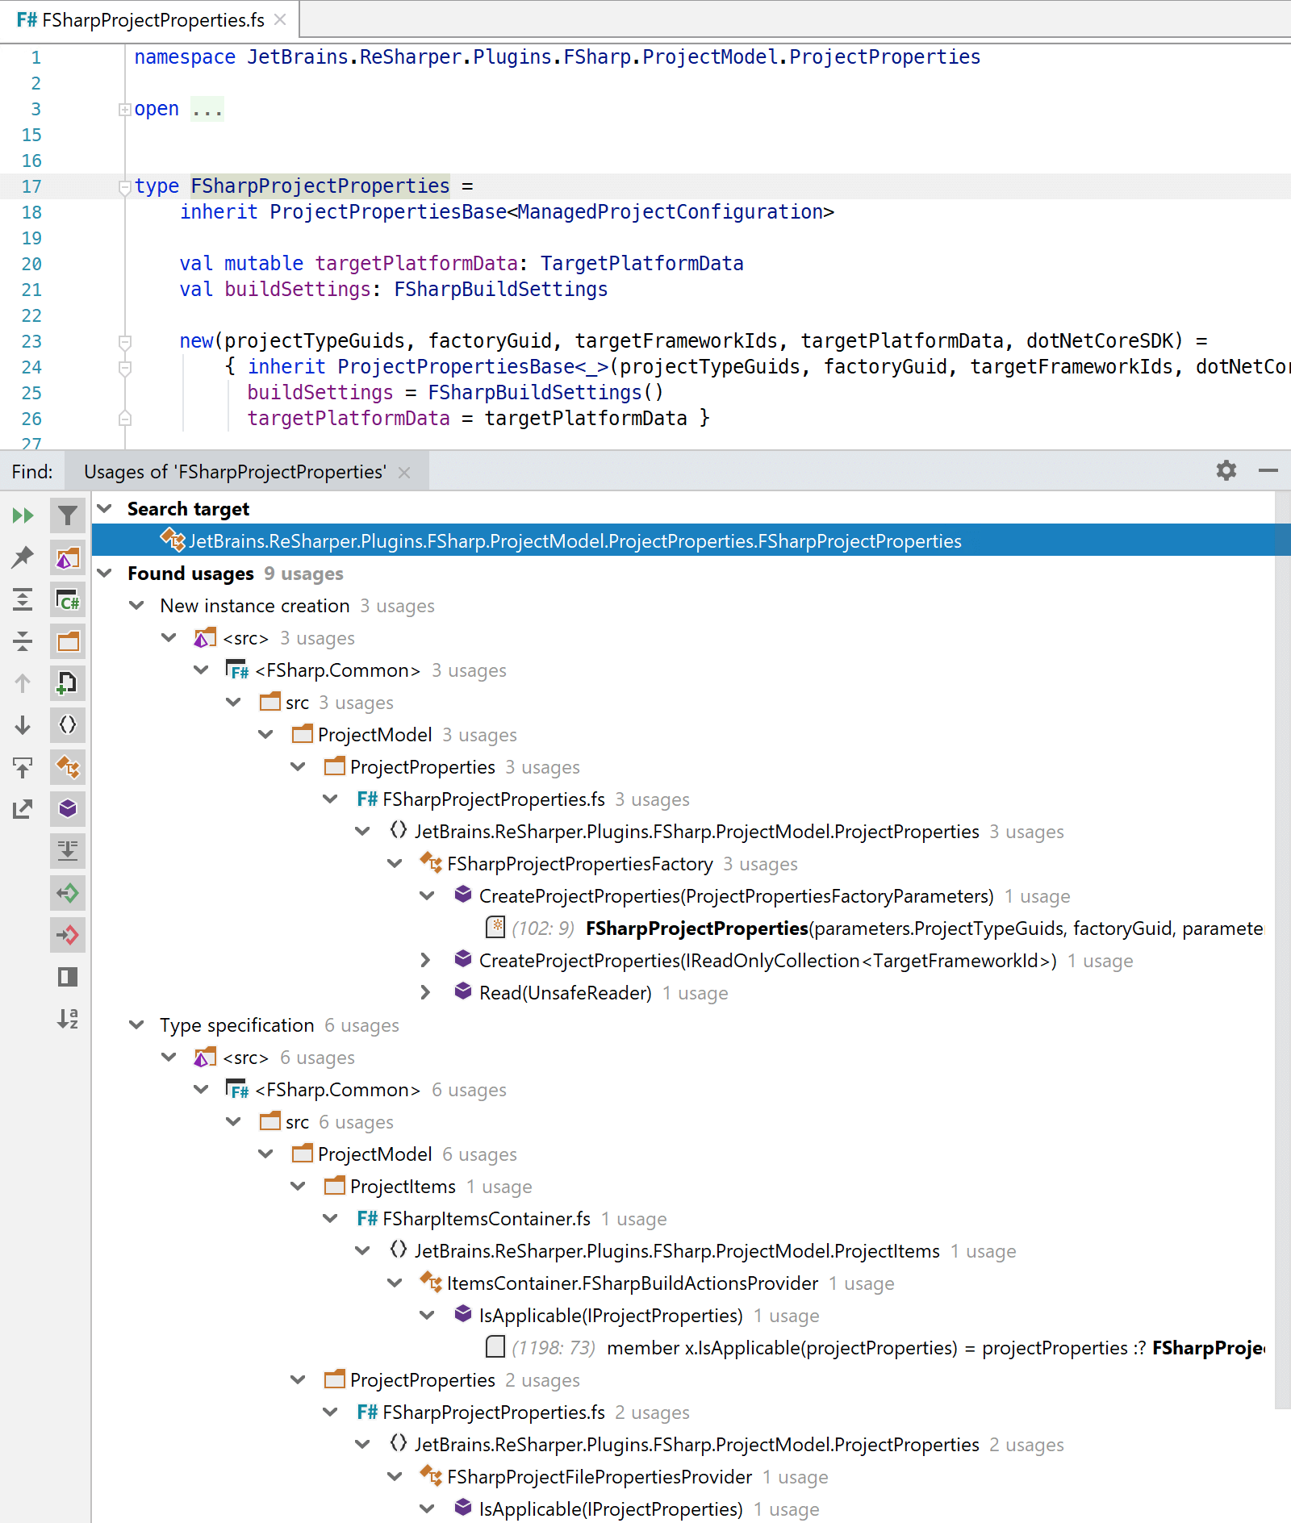Click line number 23 in gutter
The image size is (1291, 1523).
pyautogui.click(x=31, y=341)
